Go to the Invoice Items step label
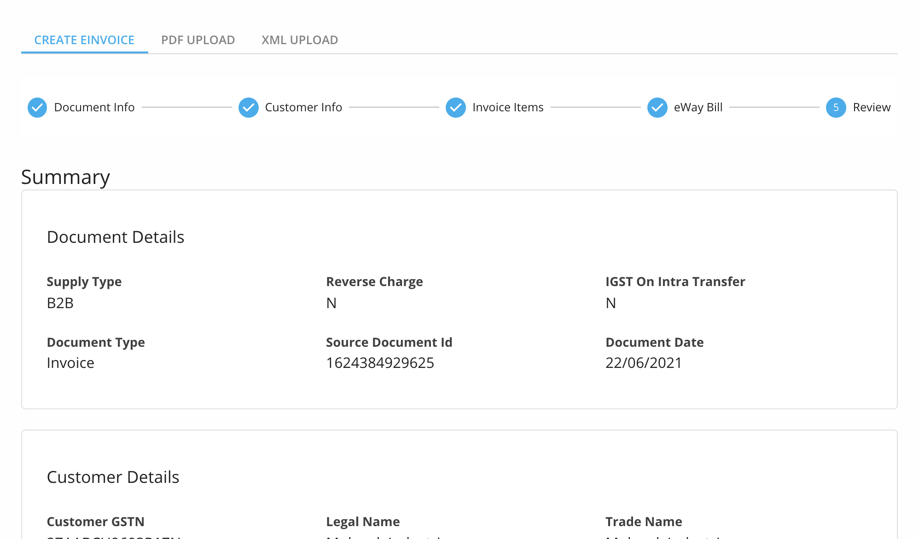The image size is (919, 539). 508,108
